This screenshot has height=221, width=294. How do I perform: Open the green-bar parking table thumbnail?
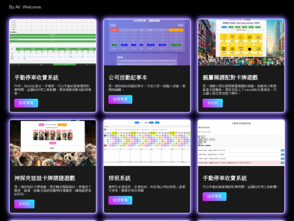point(53,43)
